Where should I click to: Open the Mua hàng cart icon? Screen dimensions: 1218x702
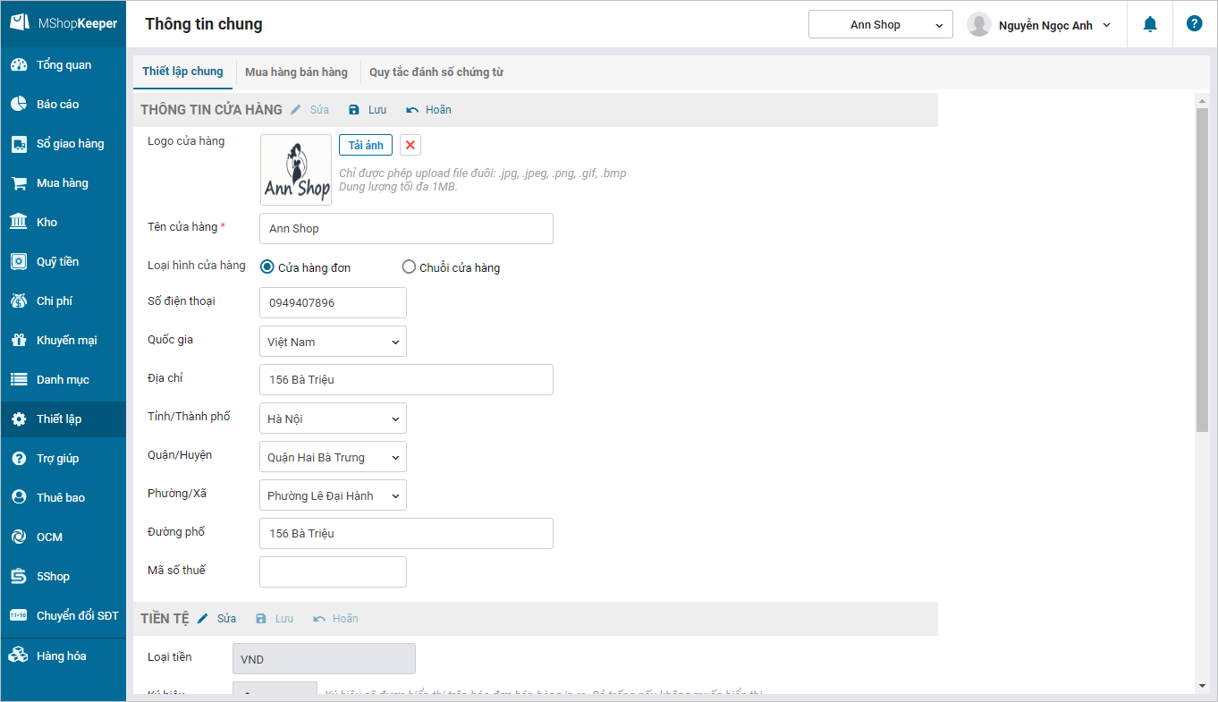[19, 183]
